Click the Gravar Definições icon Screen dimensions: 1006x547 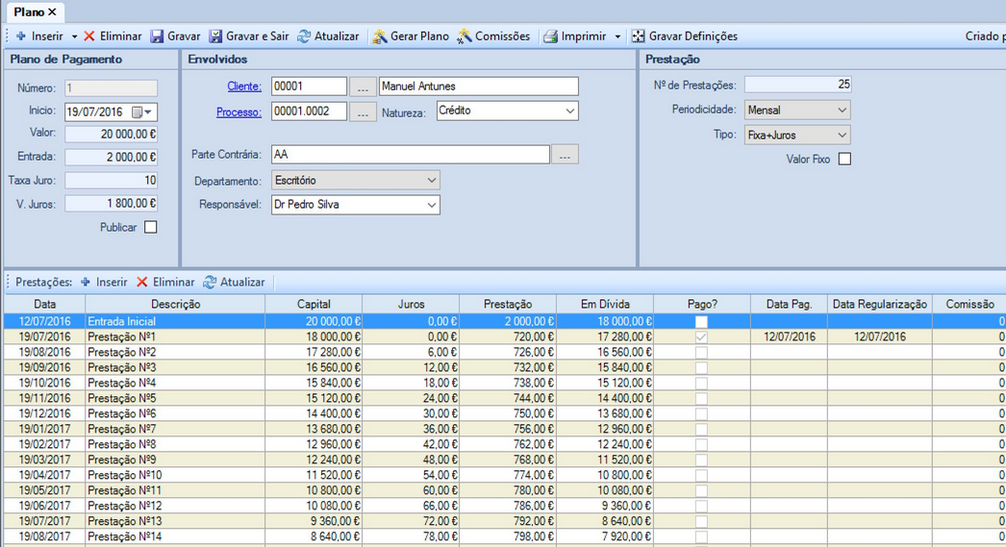639,37
